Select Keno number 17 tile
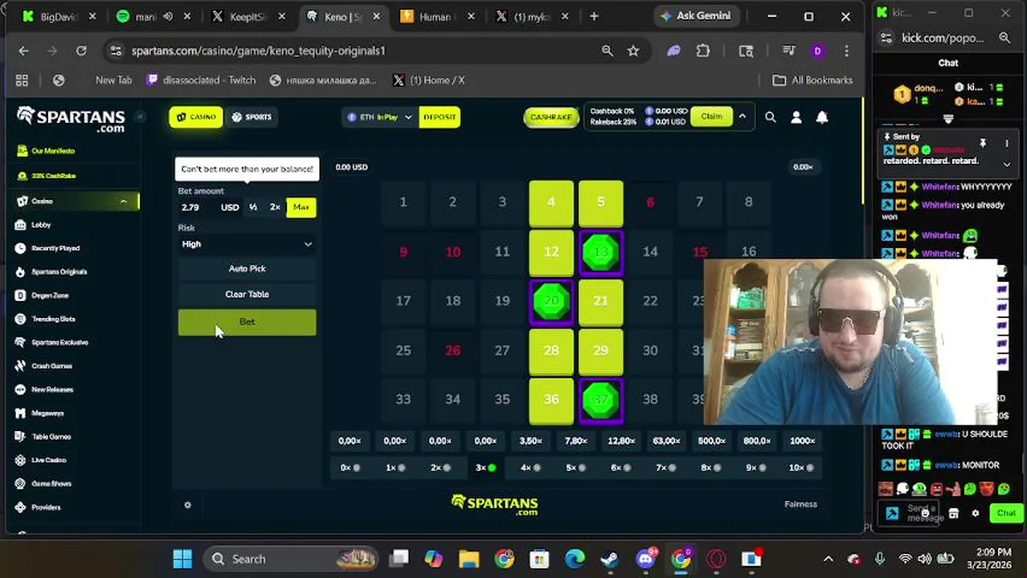The image size is (1027, 578). click(403, 301)
